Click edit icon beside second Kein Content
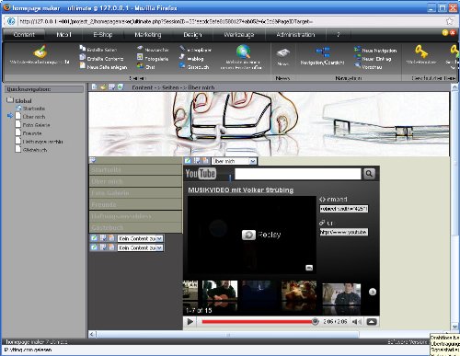The width and height of the screenshot is (460, 356). point(94,247)
